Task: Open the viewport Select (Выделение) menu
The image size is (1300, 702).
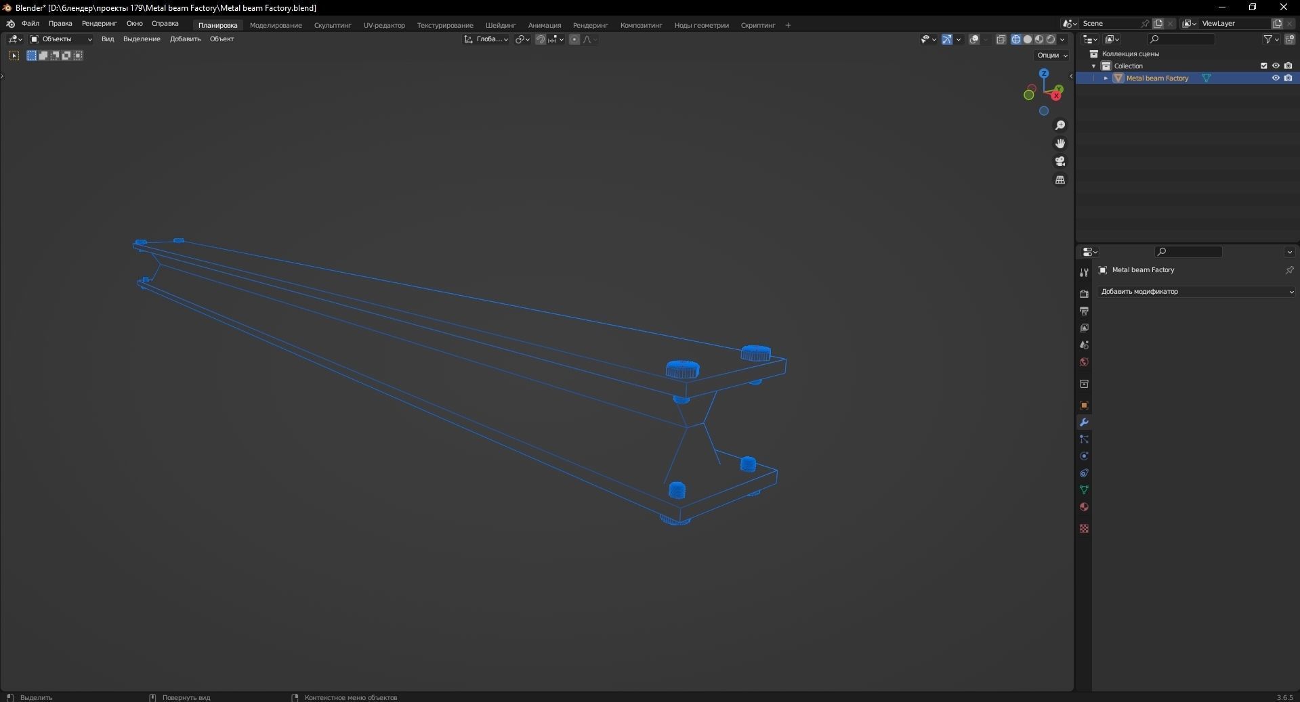Action: tap(142, 39)
